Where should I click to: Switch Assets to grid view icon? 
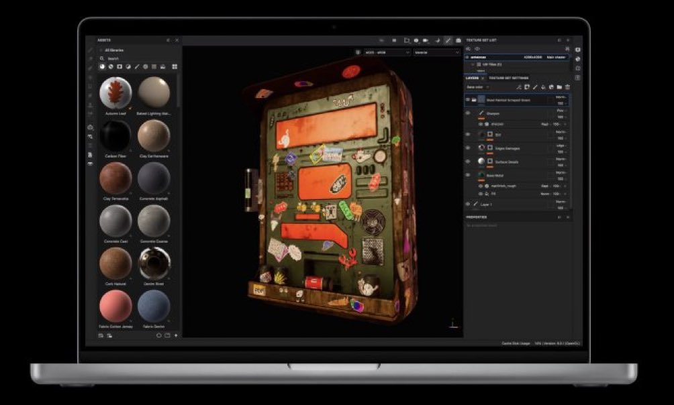tap(175, 67)
